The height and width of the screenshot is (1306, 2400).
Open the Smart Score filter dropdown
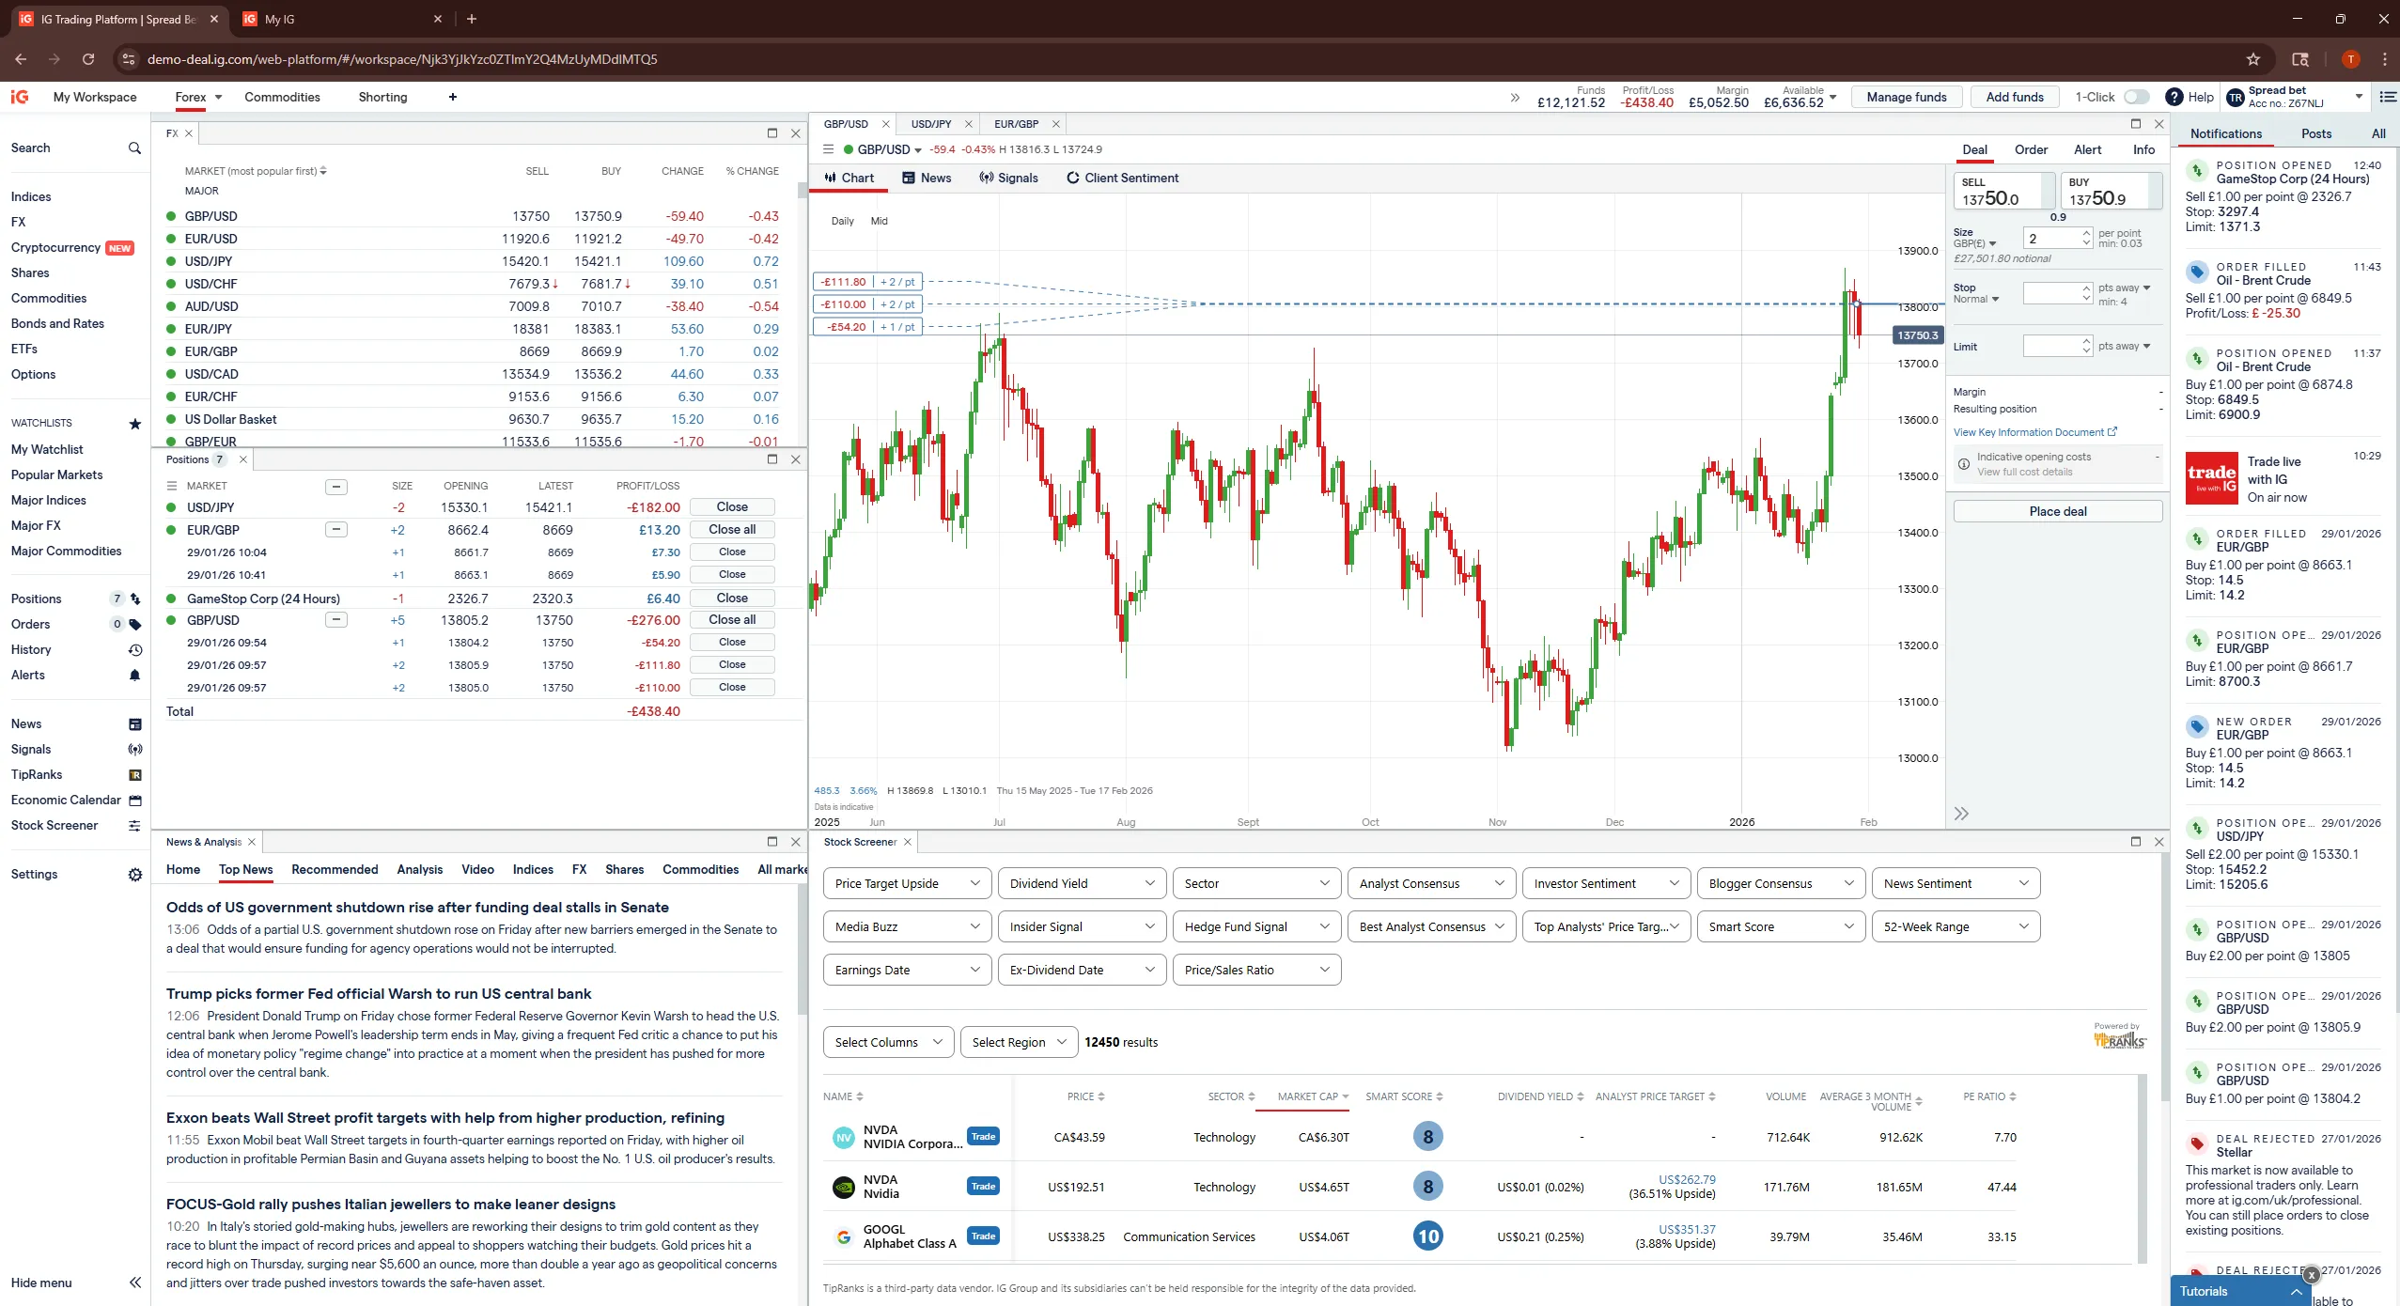1780,926
